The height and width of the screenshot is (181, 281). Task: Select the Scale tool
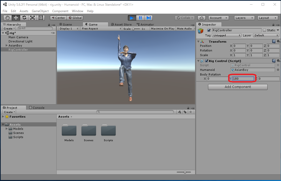[32, 18]
